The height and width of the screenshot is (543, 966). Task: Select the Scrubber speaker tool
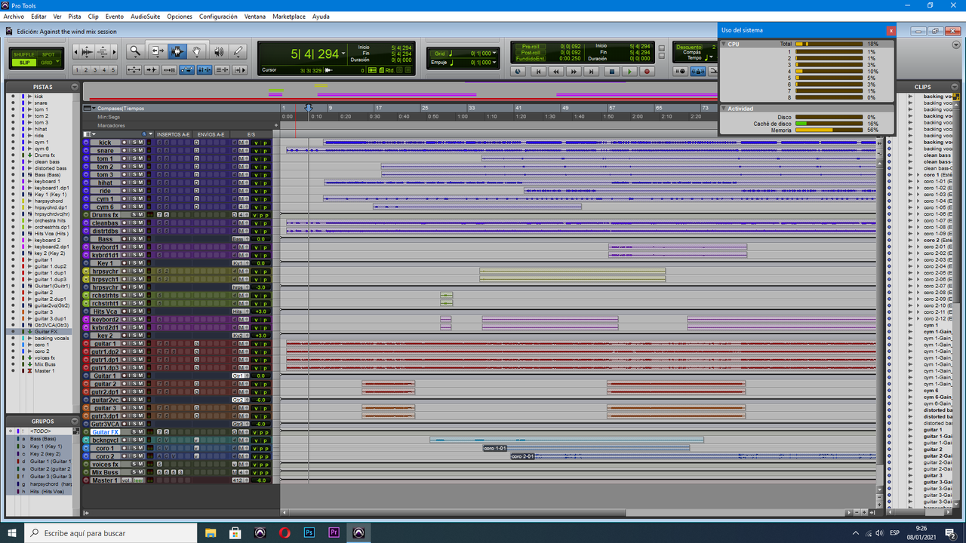pos(218,51)
